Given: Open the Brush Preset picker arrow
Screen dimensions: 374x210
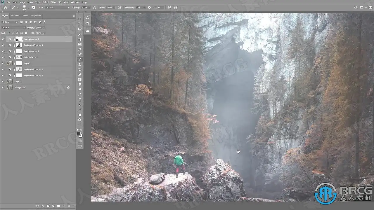Looking at the screenshot, I should [x=28, y=8].
